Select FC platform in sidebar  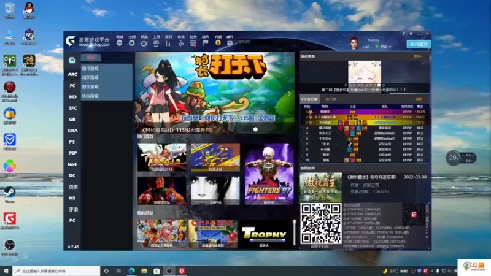pyautogui.click(x=72, y=85)
